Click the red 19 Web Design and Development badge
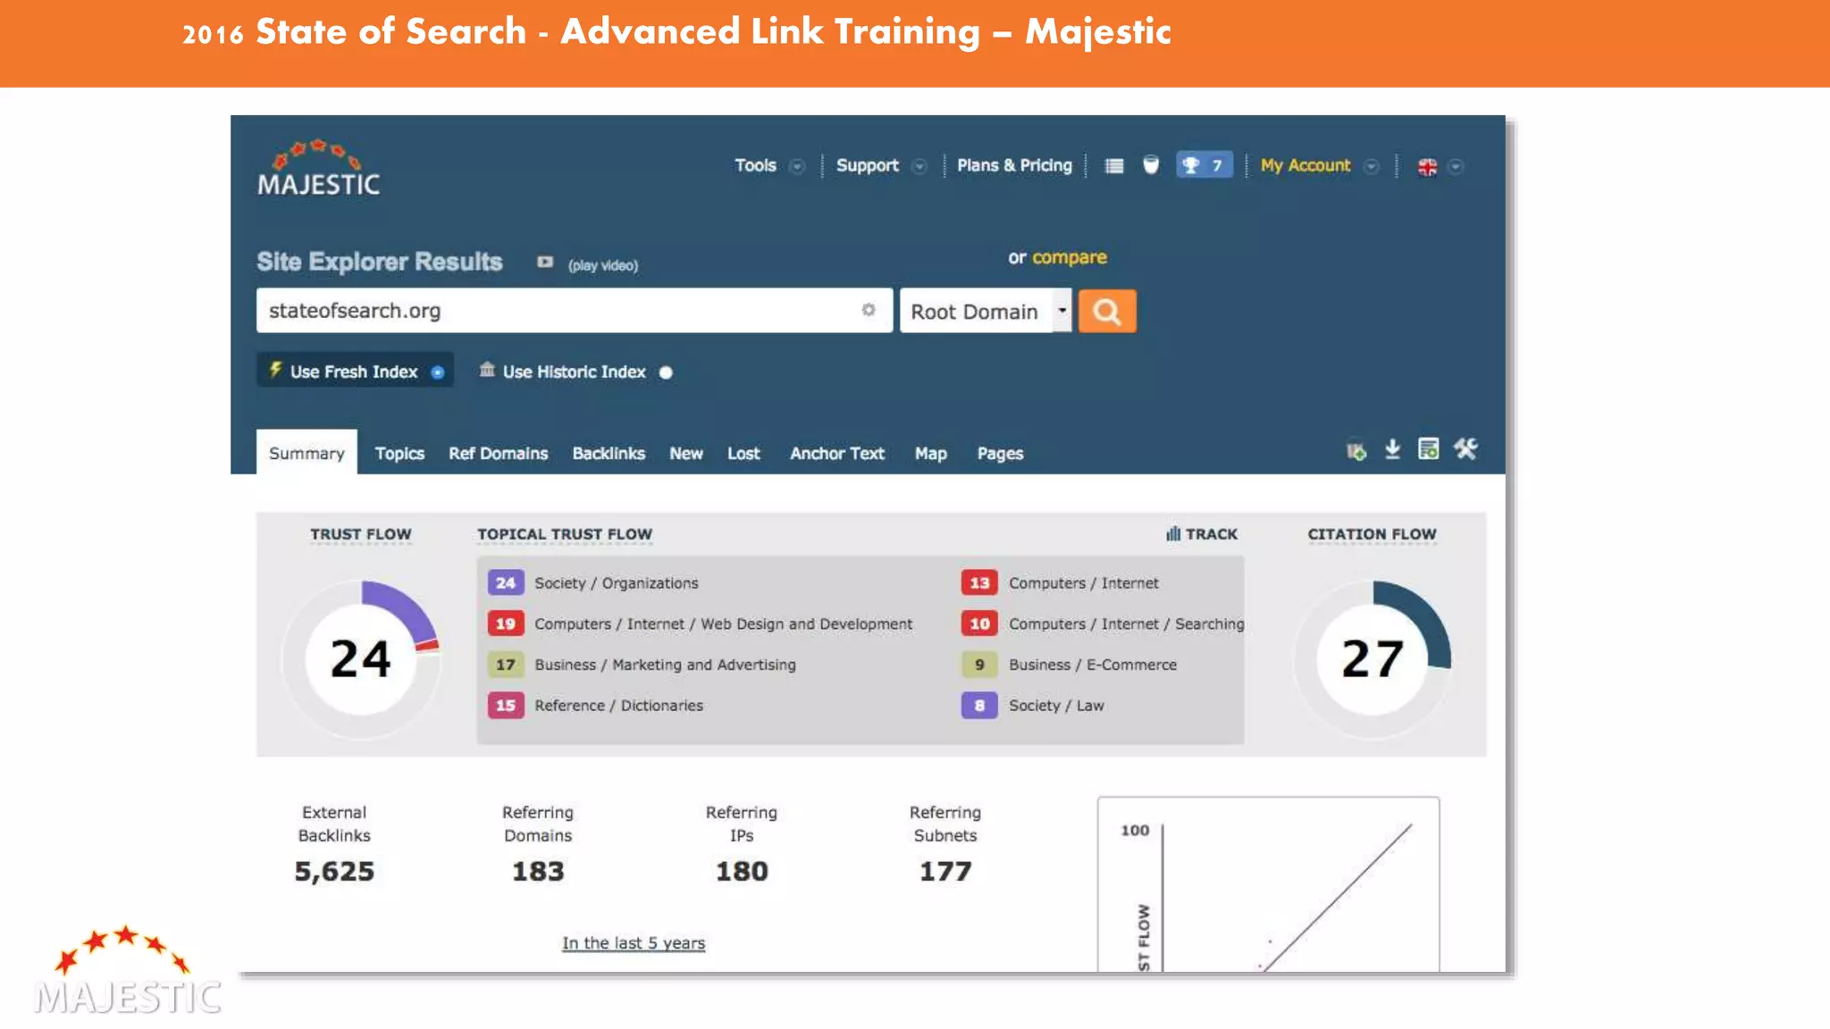The width and height of the screenshot is (1830, 1029). [506, 623]
